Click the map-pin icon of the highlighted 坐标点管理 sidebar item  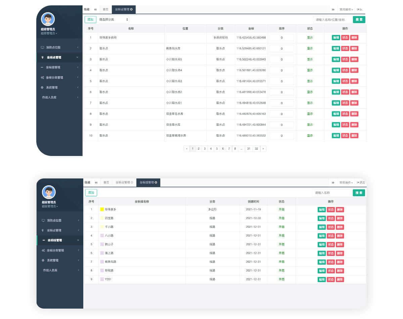click(43, 57)
